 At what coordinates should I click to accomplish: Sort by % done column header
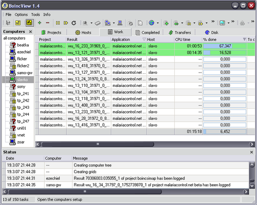pos(224,40)
